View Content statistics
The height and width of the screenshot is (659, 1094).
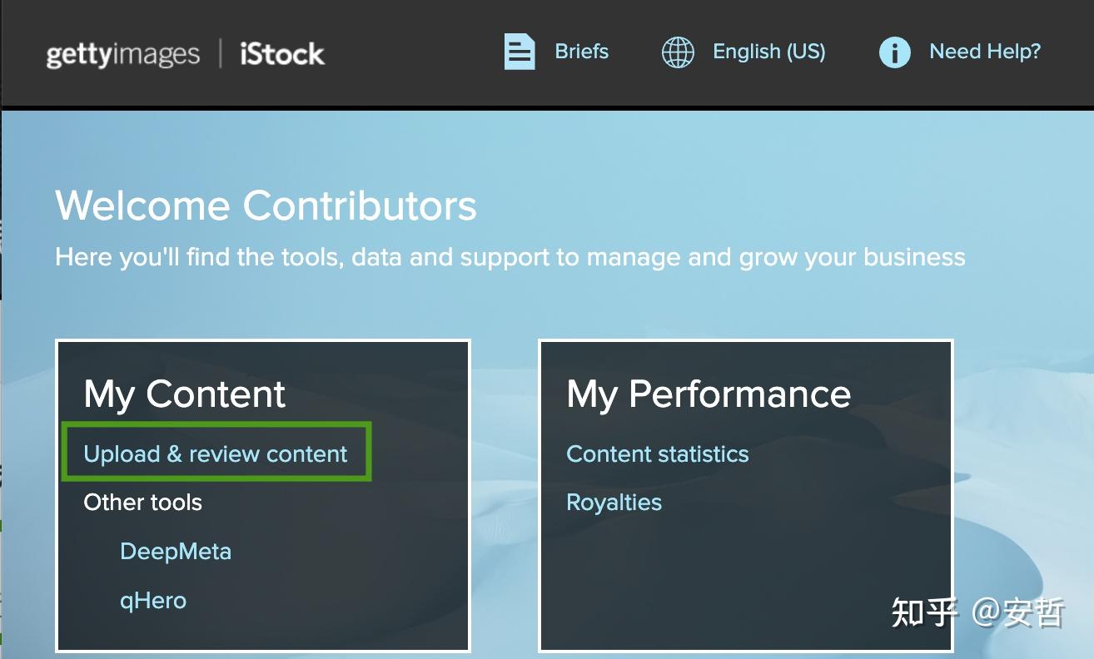pos(657,453)
